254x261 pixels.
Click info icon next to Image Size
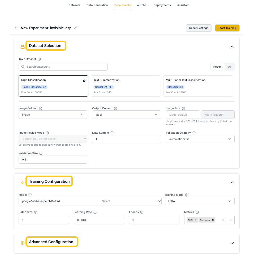pos(183,108)
